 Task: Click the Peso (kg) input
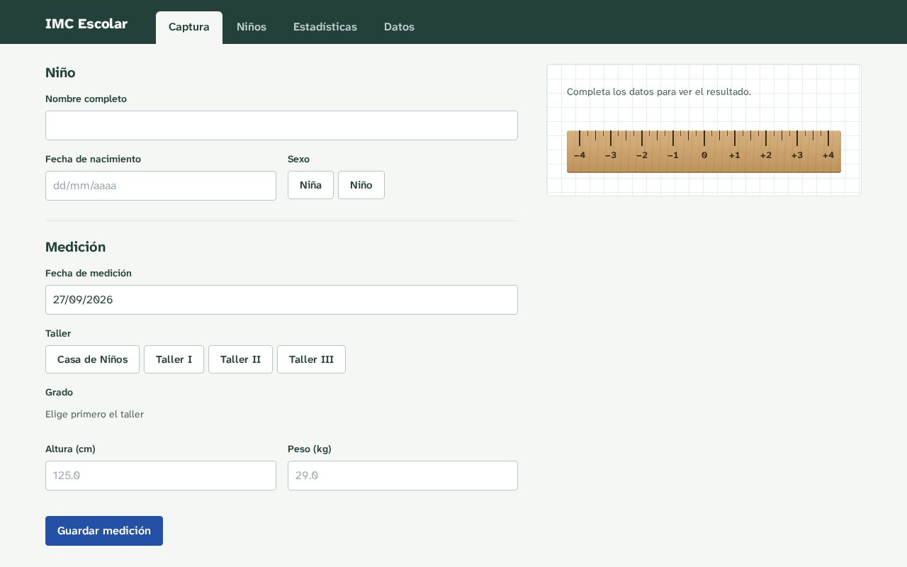pyautogui.click(x=402, y=476)
